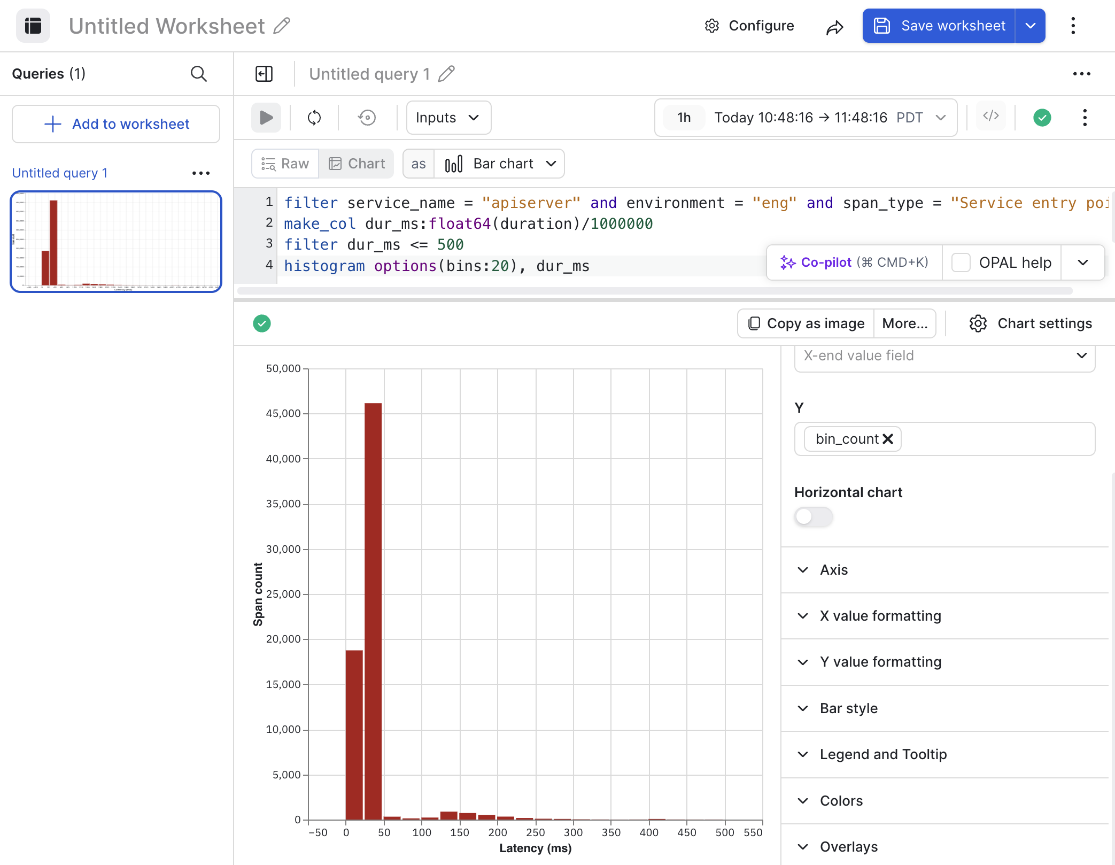
Task: Click Add to worksheet button
Action: point(116,124)
